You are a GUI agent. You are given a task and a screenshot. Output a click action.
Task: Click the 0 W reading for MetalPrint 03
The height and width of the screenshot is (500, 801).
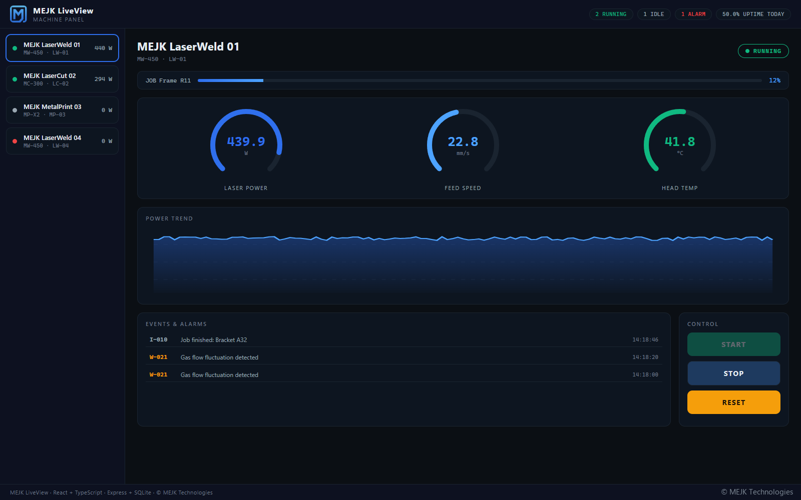pyautogui.click(x=107, y=110)
